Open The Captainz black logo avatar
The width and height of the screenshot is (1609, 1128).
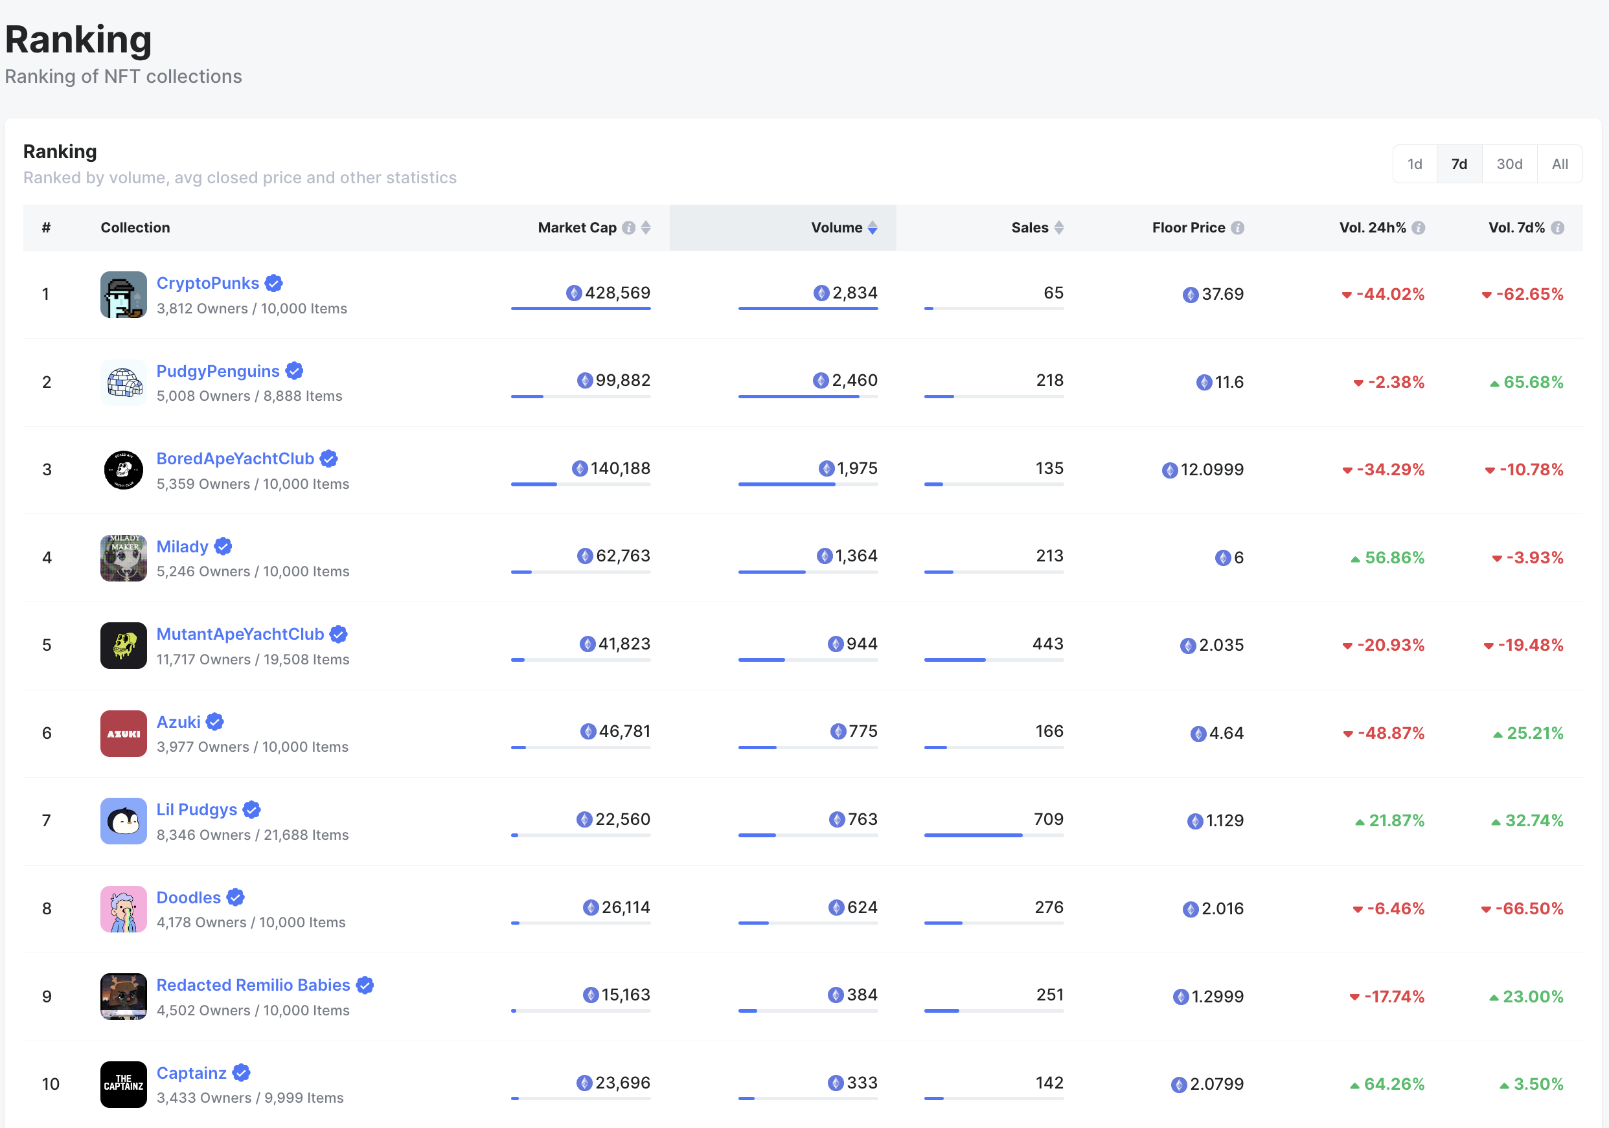pyautogui.click(x=123, y=1085)
